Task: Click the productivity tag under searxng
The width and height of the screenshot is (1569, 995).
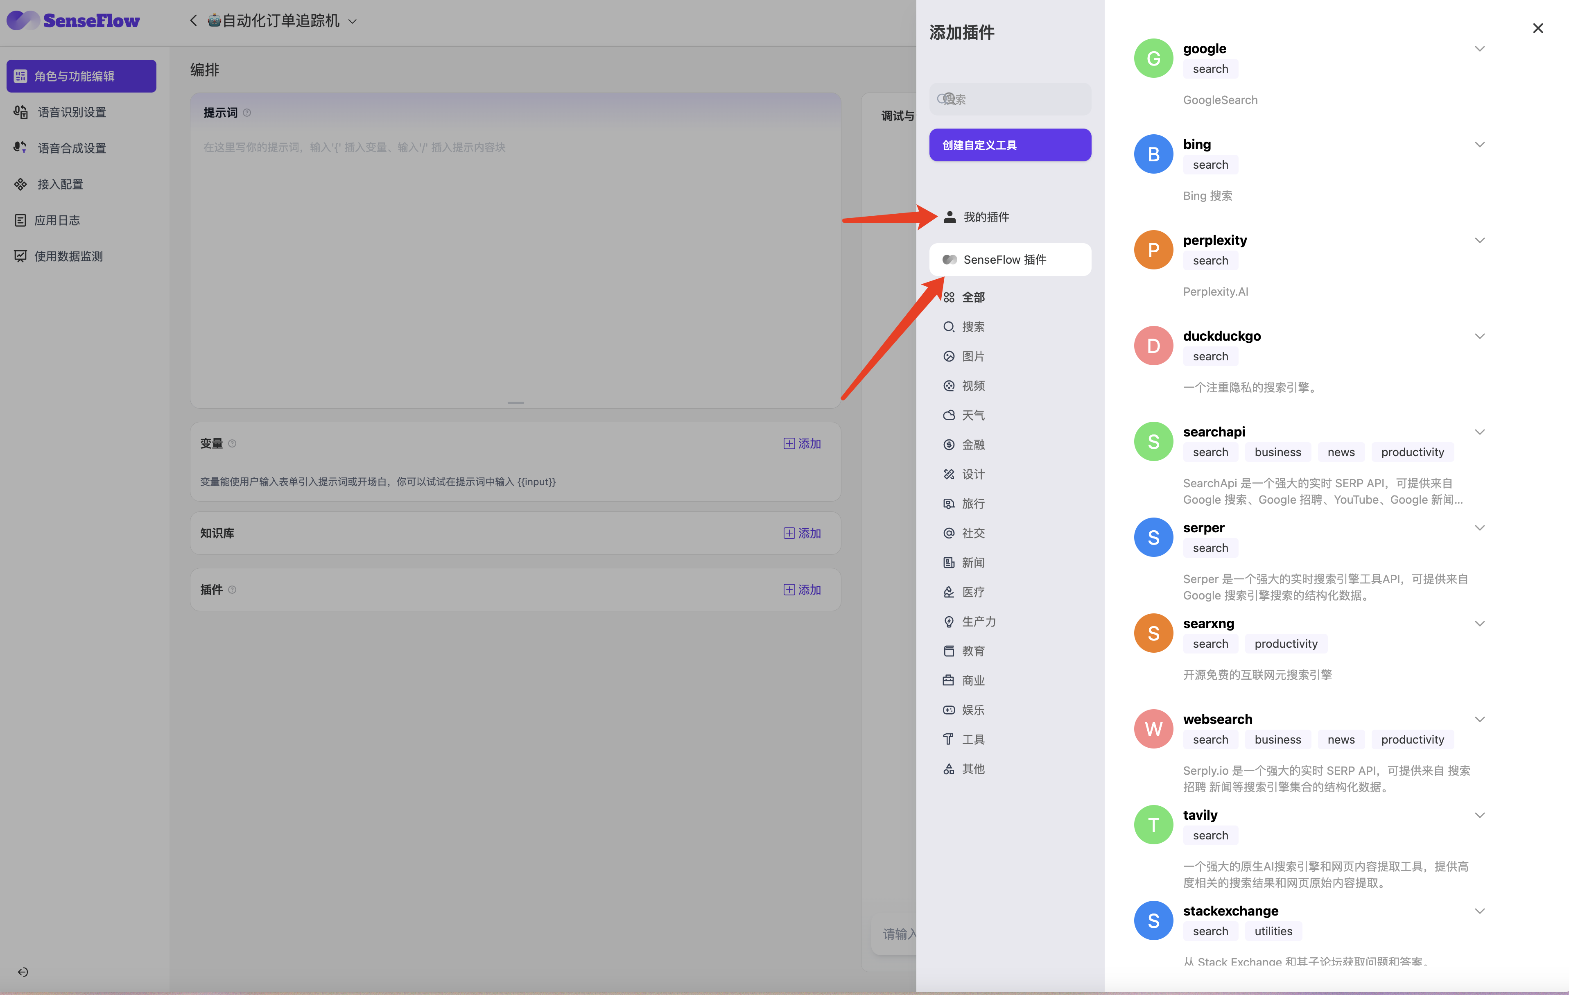Action: point(1286,644)
